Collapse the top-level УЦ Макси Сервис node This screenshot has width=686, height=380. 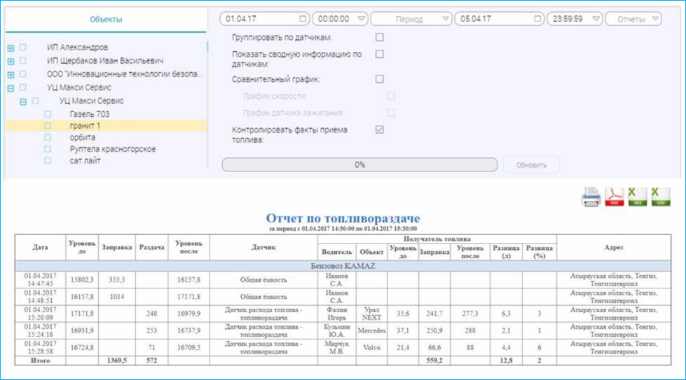tap(11, 88)
